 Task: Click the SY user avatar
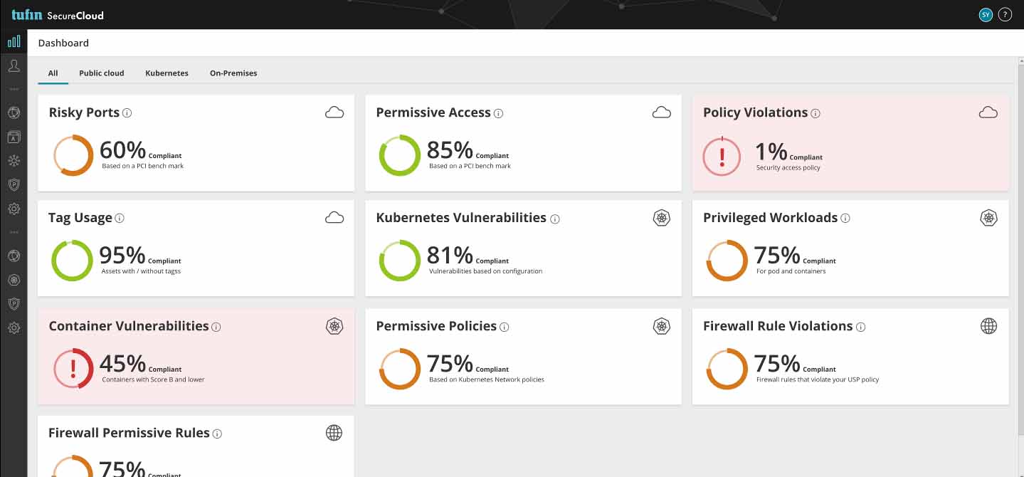[x=986, y=14]
